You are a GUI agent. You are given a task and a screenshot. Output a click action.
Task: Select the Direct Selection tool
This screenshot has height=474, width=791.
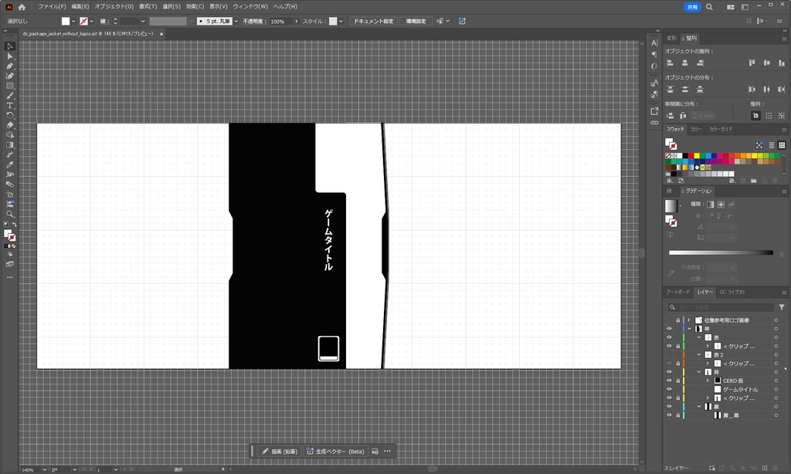click(9, 56)
